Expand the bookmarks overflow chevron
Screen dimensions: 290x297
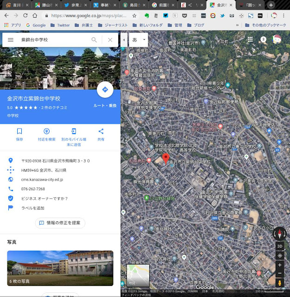click(x=237, y=25)
